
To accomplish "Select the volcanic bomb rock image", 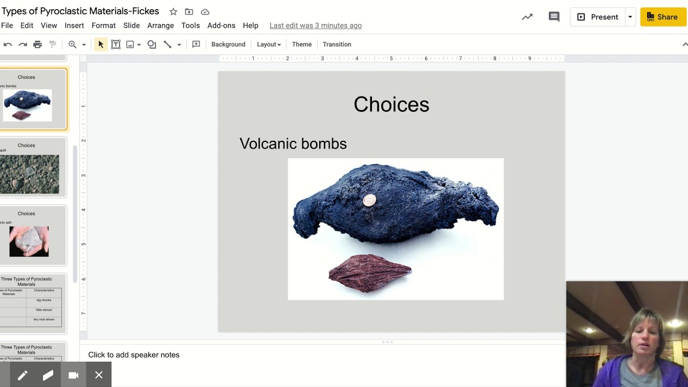I will tap(396, 229).
